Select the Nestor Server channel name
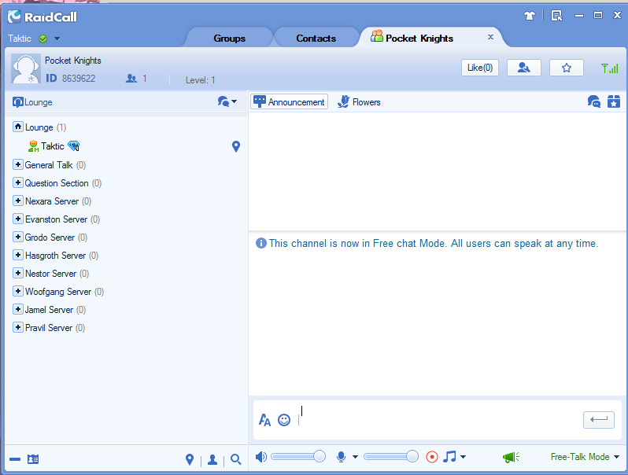This screenshot has height=475, width=628. (x=50, y=274)
